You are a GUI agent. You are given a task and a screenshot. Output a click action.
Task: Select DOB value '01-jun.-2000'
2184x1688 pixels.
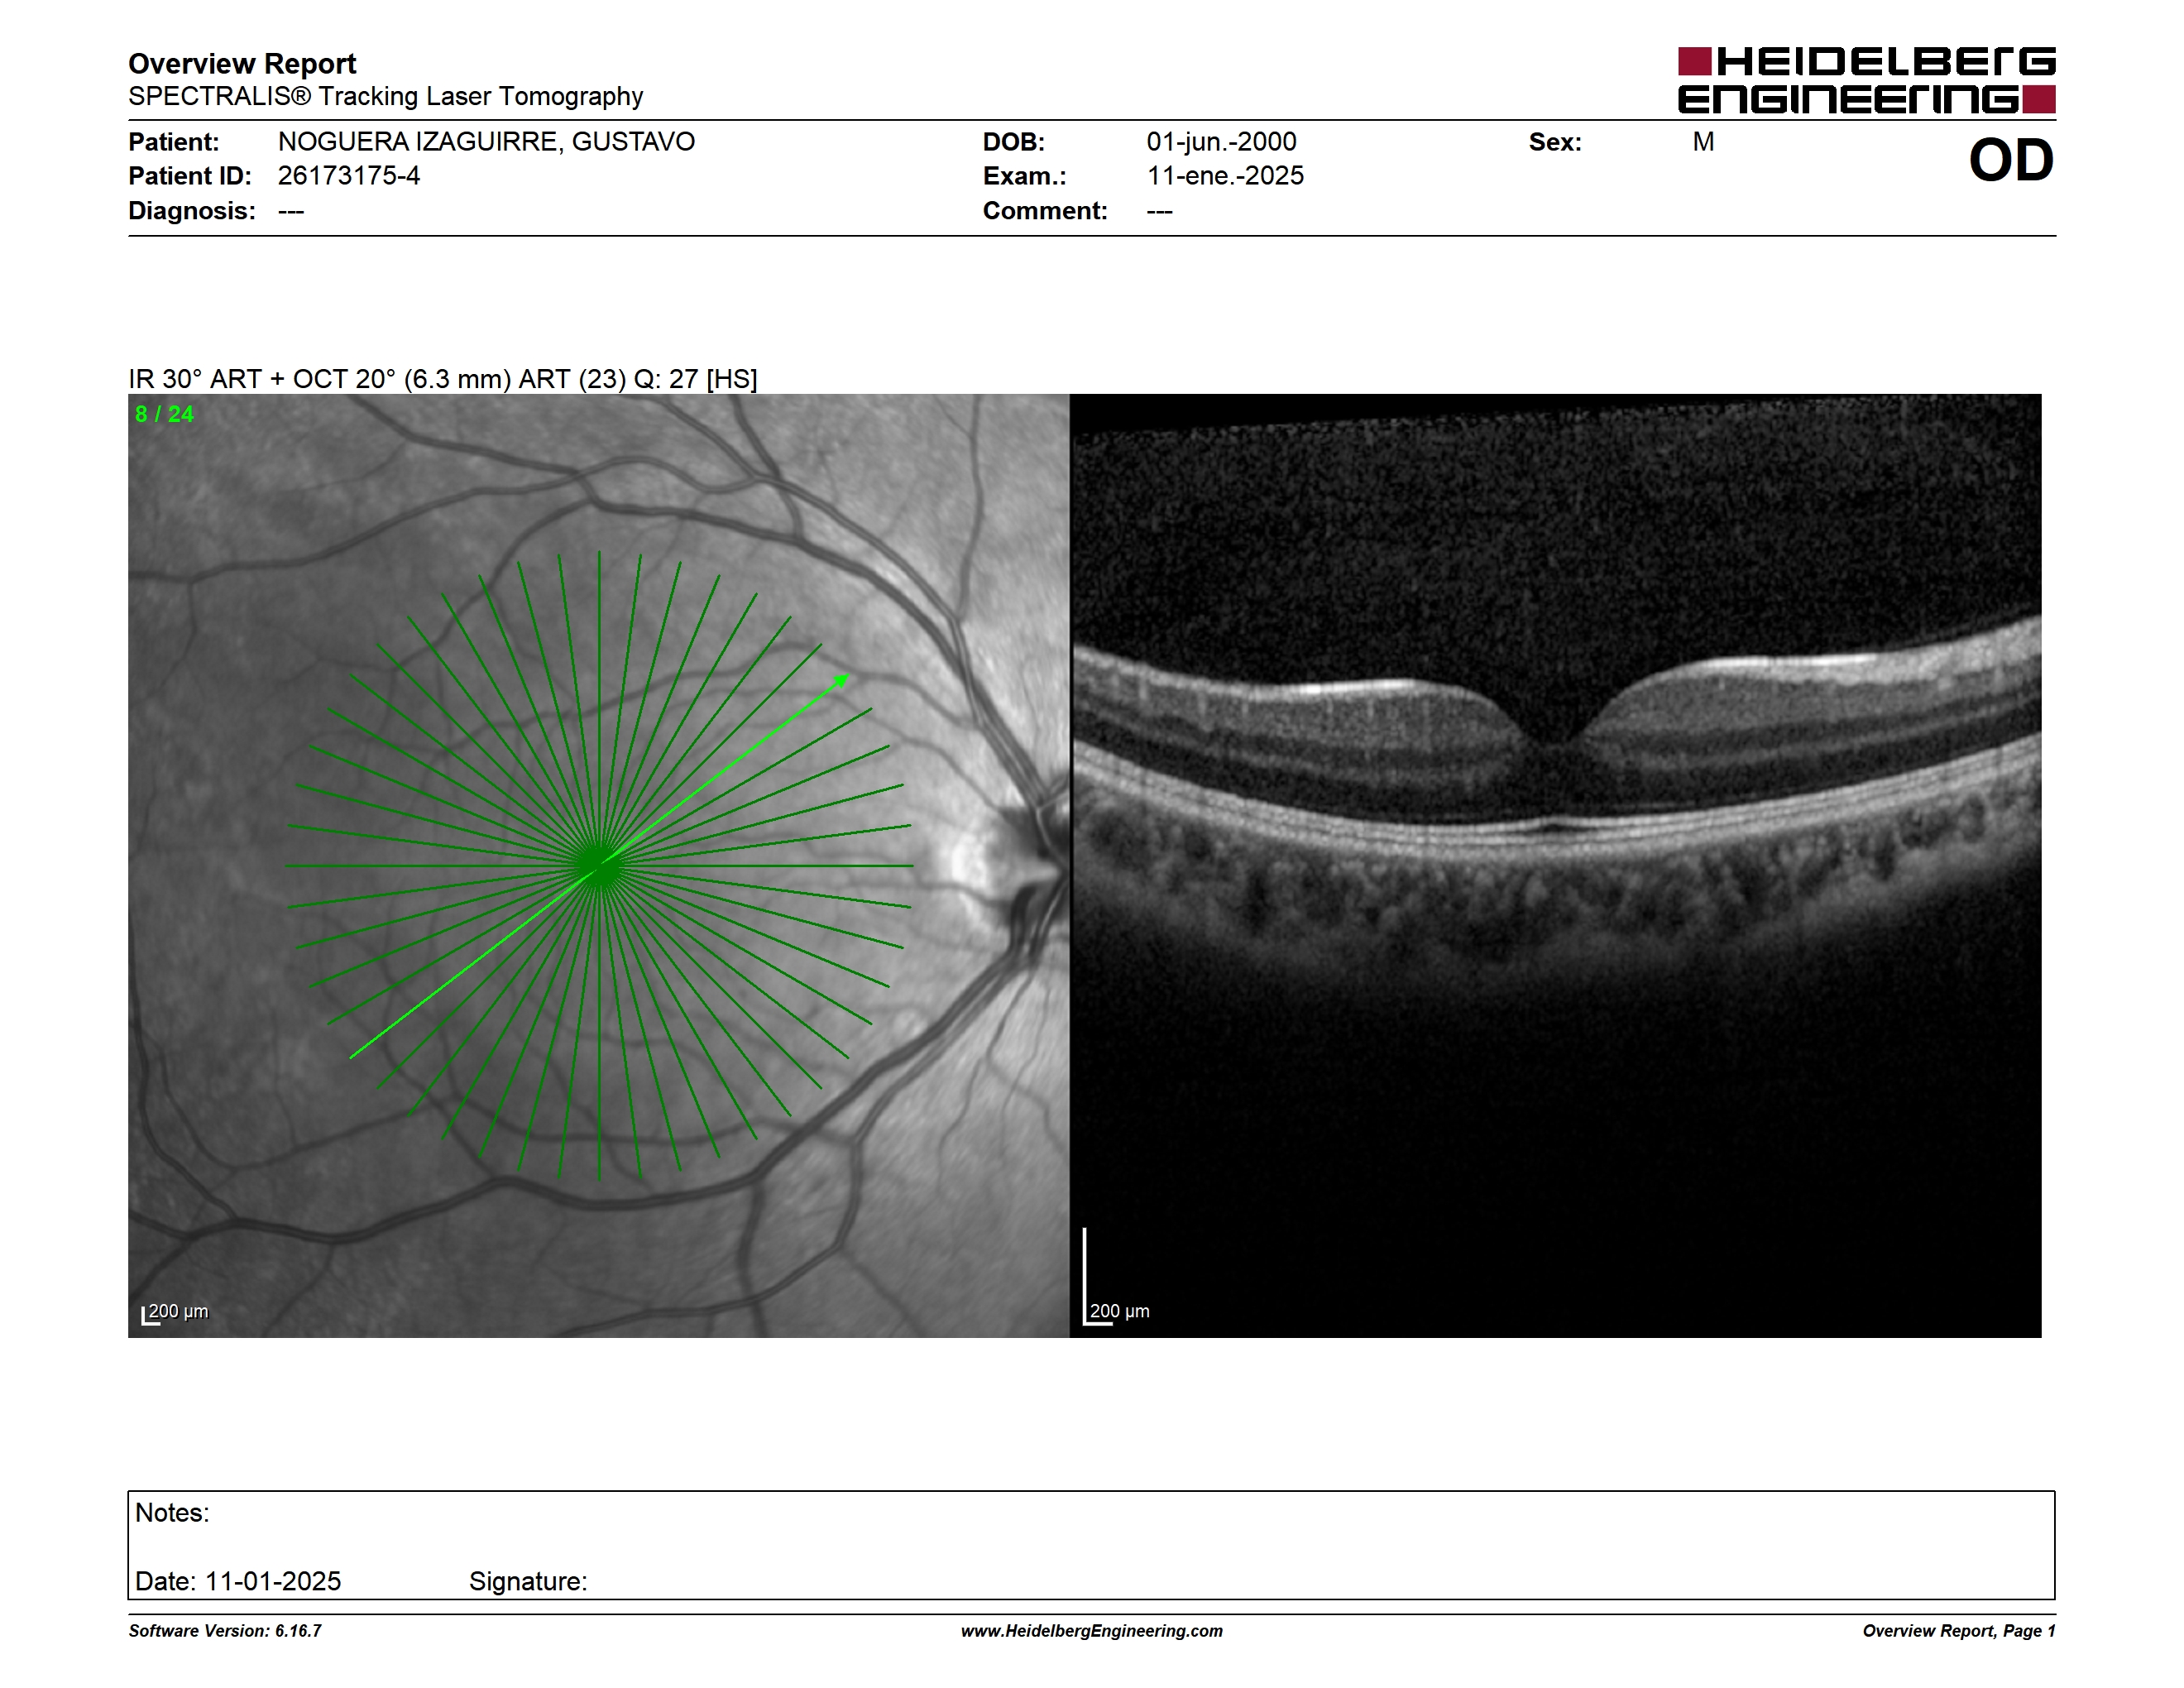coord(1221,142)
